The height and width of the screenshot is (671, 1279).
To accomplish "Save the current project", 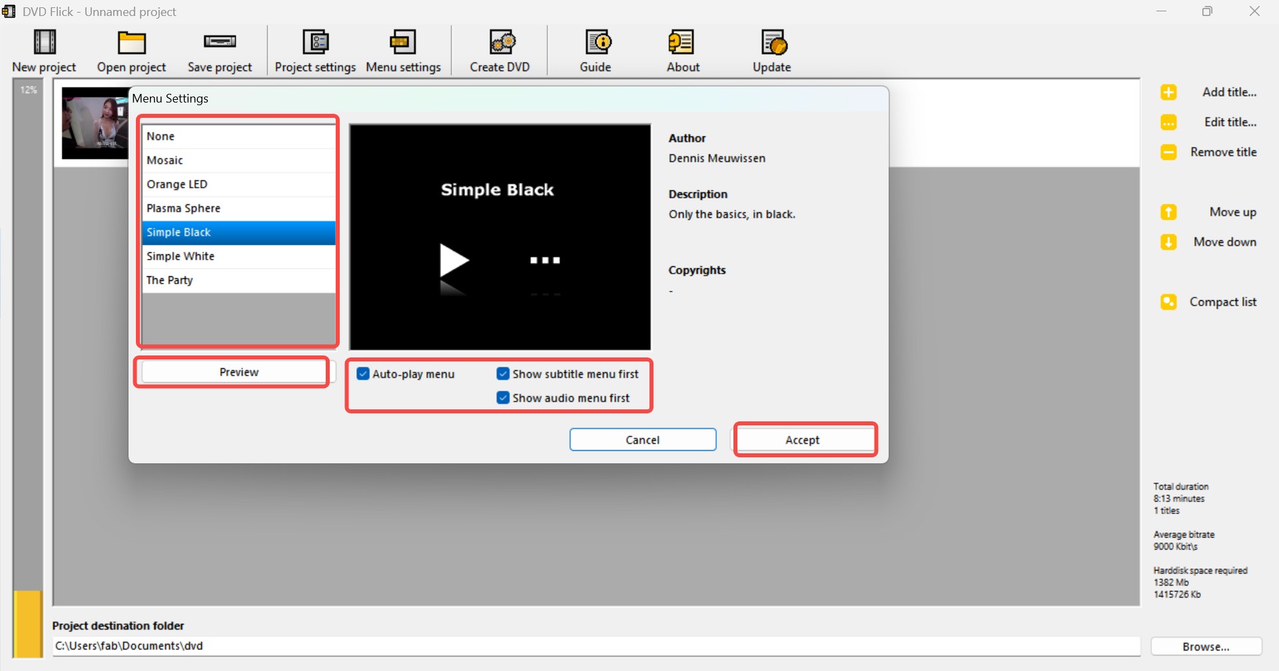I will click(220, 50).
